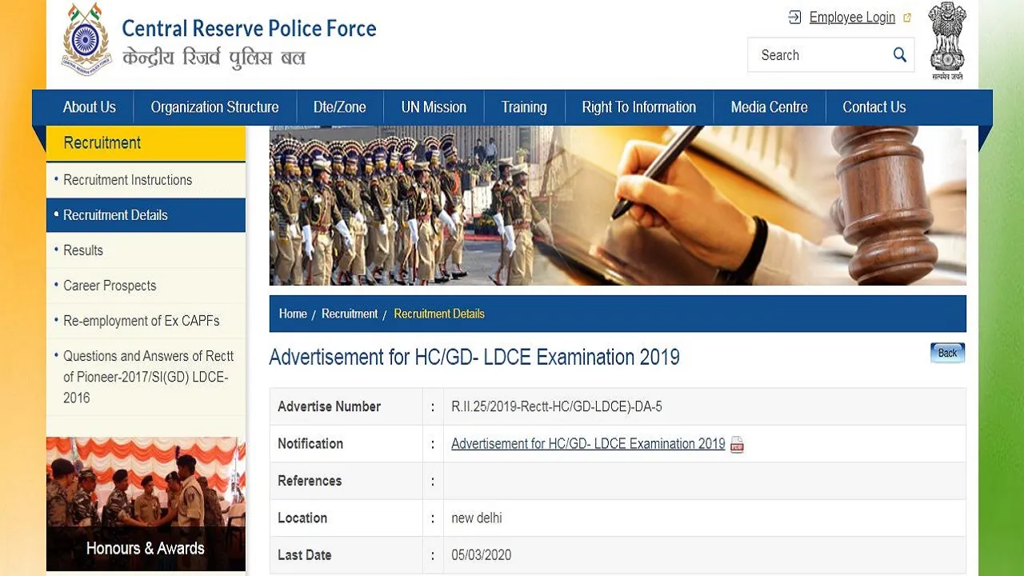The width and height of the screenshot is (1024, 576).
Task: Click the Notification row label
Action: point(310,443)
